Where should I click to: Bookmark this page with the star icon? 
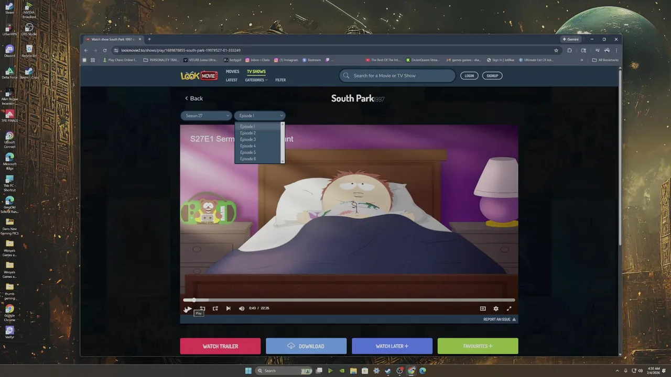[x=556, y=50]
